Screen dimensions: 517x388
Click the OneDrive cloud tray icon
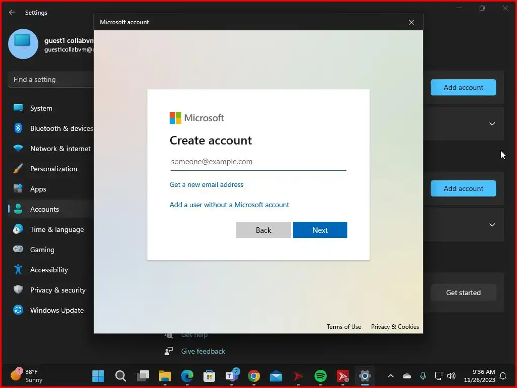tap(407, 376)
